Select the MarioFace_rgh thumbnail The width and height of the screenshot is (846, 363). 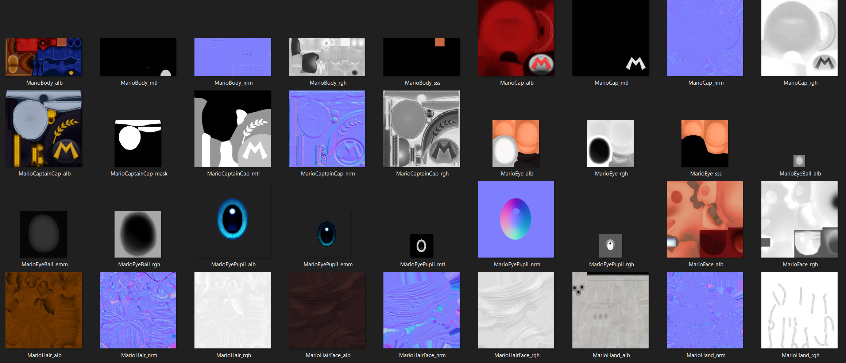click(799, 220)
